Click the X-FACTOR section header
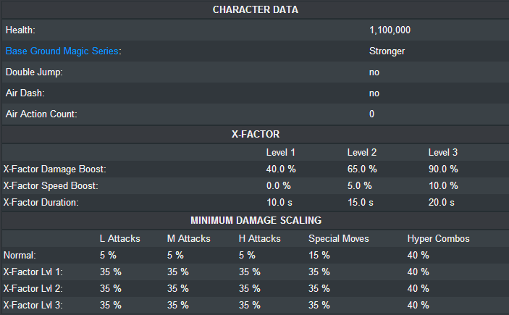 tap(255, 135)
